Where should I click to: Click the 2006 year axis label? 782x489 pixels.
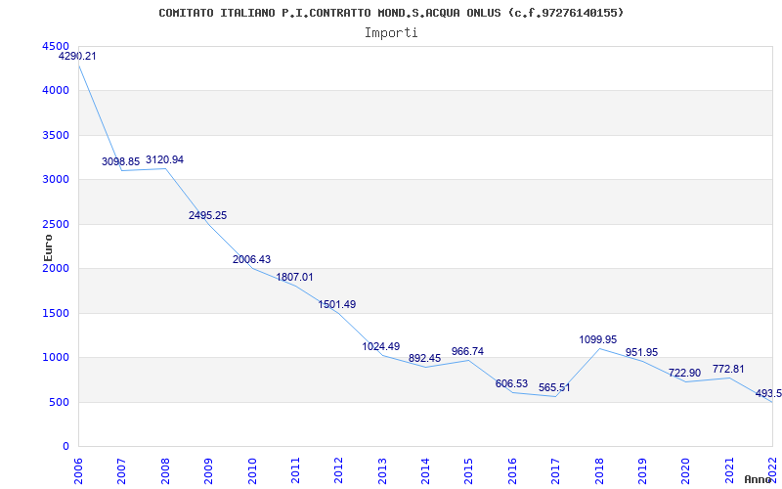(78, 469)
